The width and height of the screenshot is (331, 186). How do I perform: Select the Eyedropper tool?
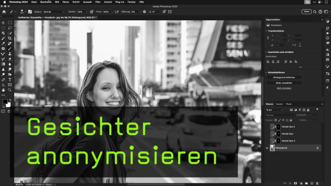tap(3, 43)
